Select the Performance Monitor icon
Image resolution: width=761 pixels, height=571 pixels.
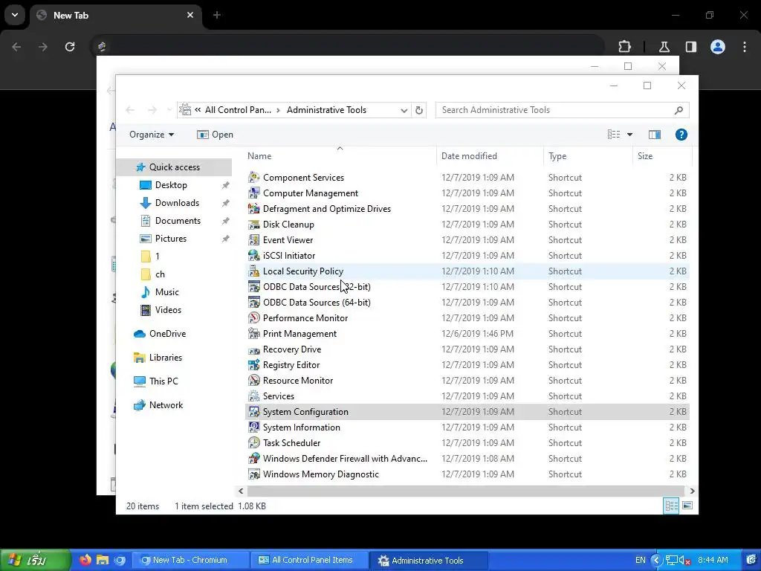254,317
